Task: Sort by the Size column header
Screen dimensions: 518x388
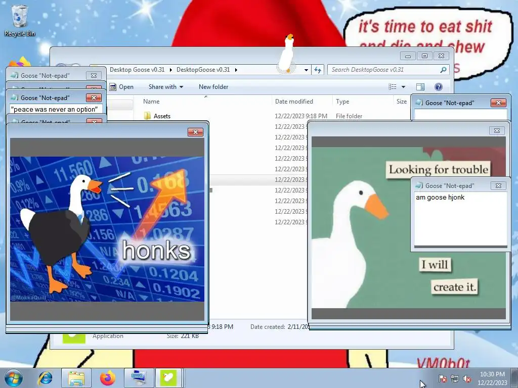Action: coord(402,101)
